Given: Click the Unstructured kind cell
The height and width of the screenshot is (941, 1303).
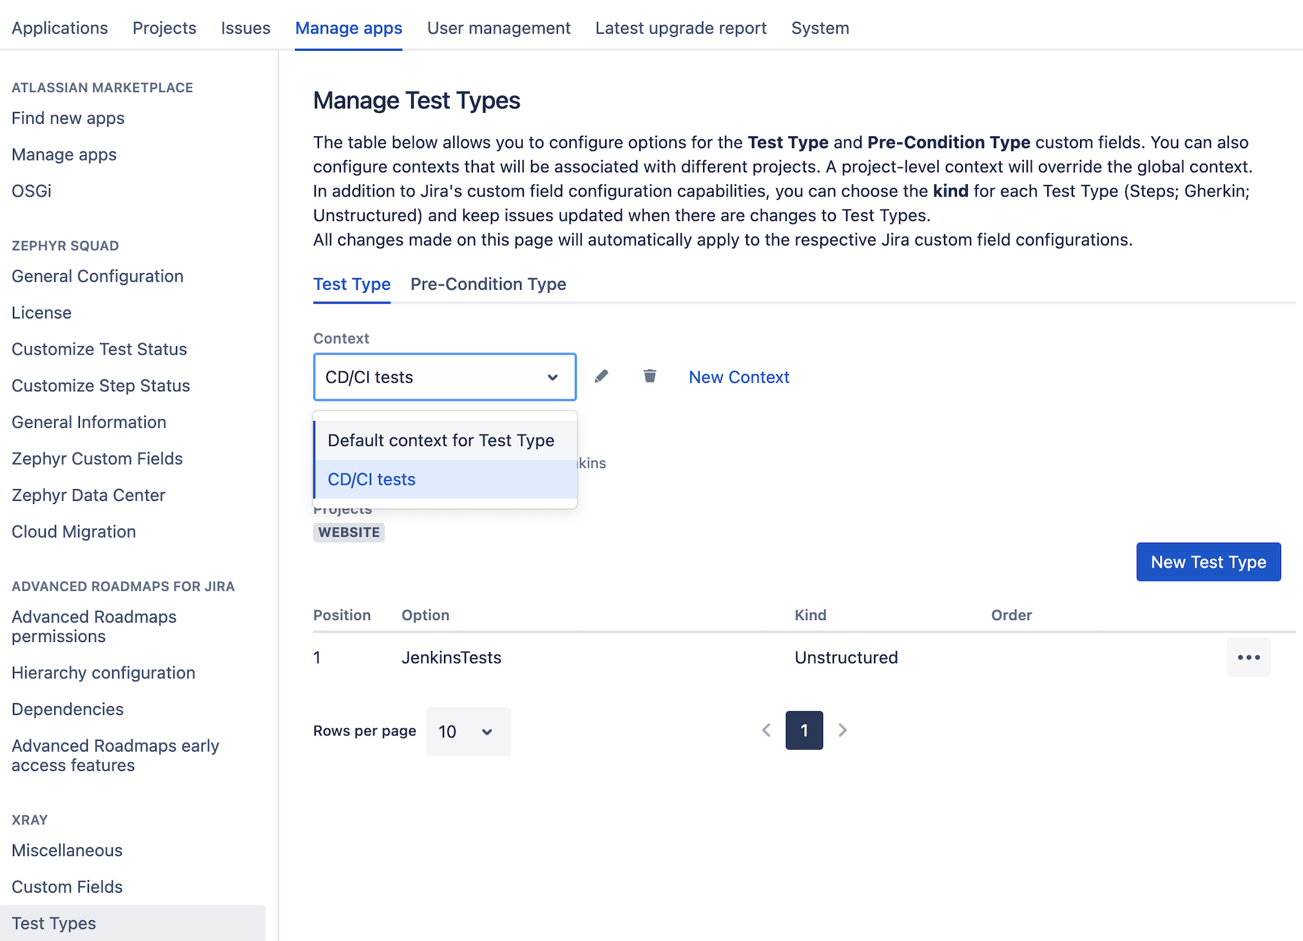Looking at the screenshot, I should tap(846, 657).
